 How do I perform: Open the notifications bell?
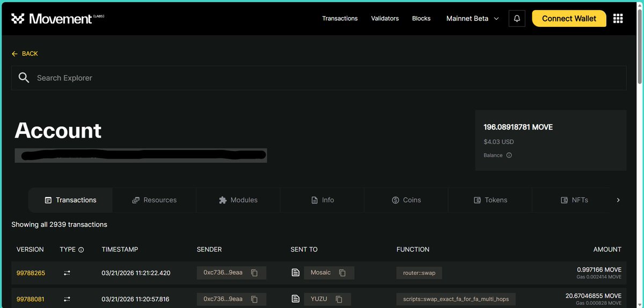tap(517, 18)
